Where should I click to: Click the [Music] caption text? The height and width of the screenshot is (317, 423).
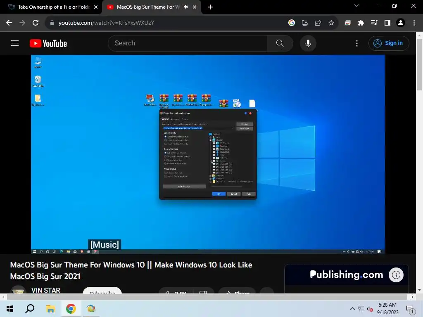(x=105, y=244)
